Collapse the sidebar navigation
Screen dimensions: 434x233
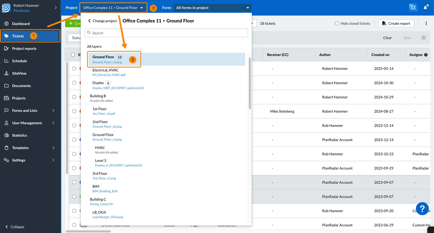coord(15,227)
